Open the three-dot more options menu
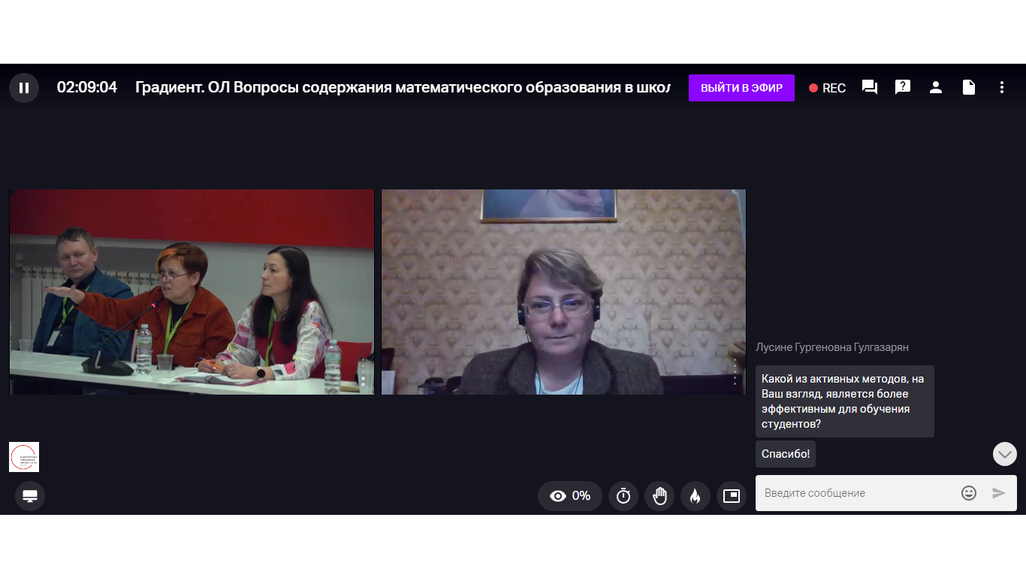Image resolution: width=1026 pixels, height=578 pixels. (x=1002, y=88)
